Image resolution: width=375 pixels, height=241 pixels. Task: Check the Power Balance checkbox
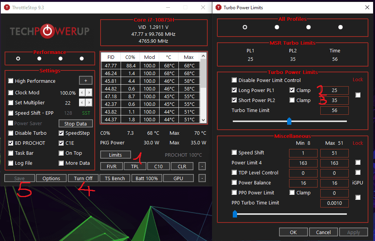click(x=234, y=182)
